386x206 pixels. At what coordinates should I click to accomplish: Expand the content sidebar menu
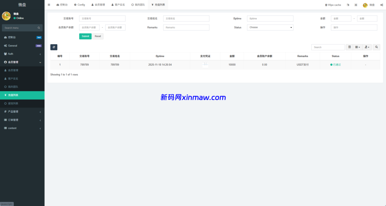pos(22,128)
